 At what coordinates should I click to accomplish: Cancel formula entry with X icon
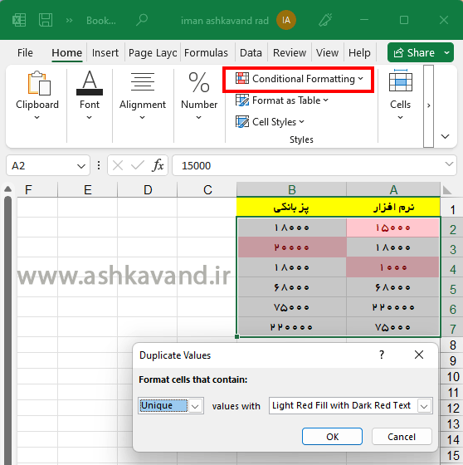[118, 165]
